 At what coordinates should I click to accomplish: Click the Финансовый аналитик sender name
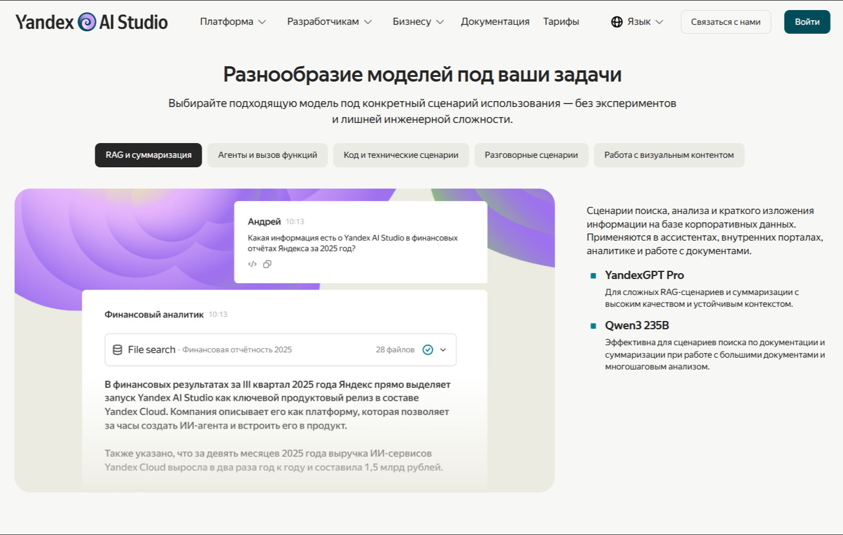154,314
